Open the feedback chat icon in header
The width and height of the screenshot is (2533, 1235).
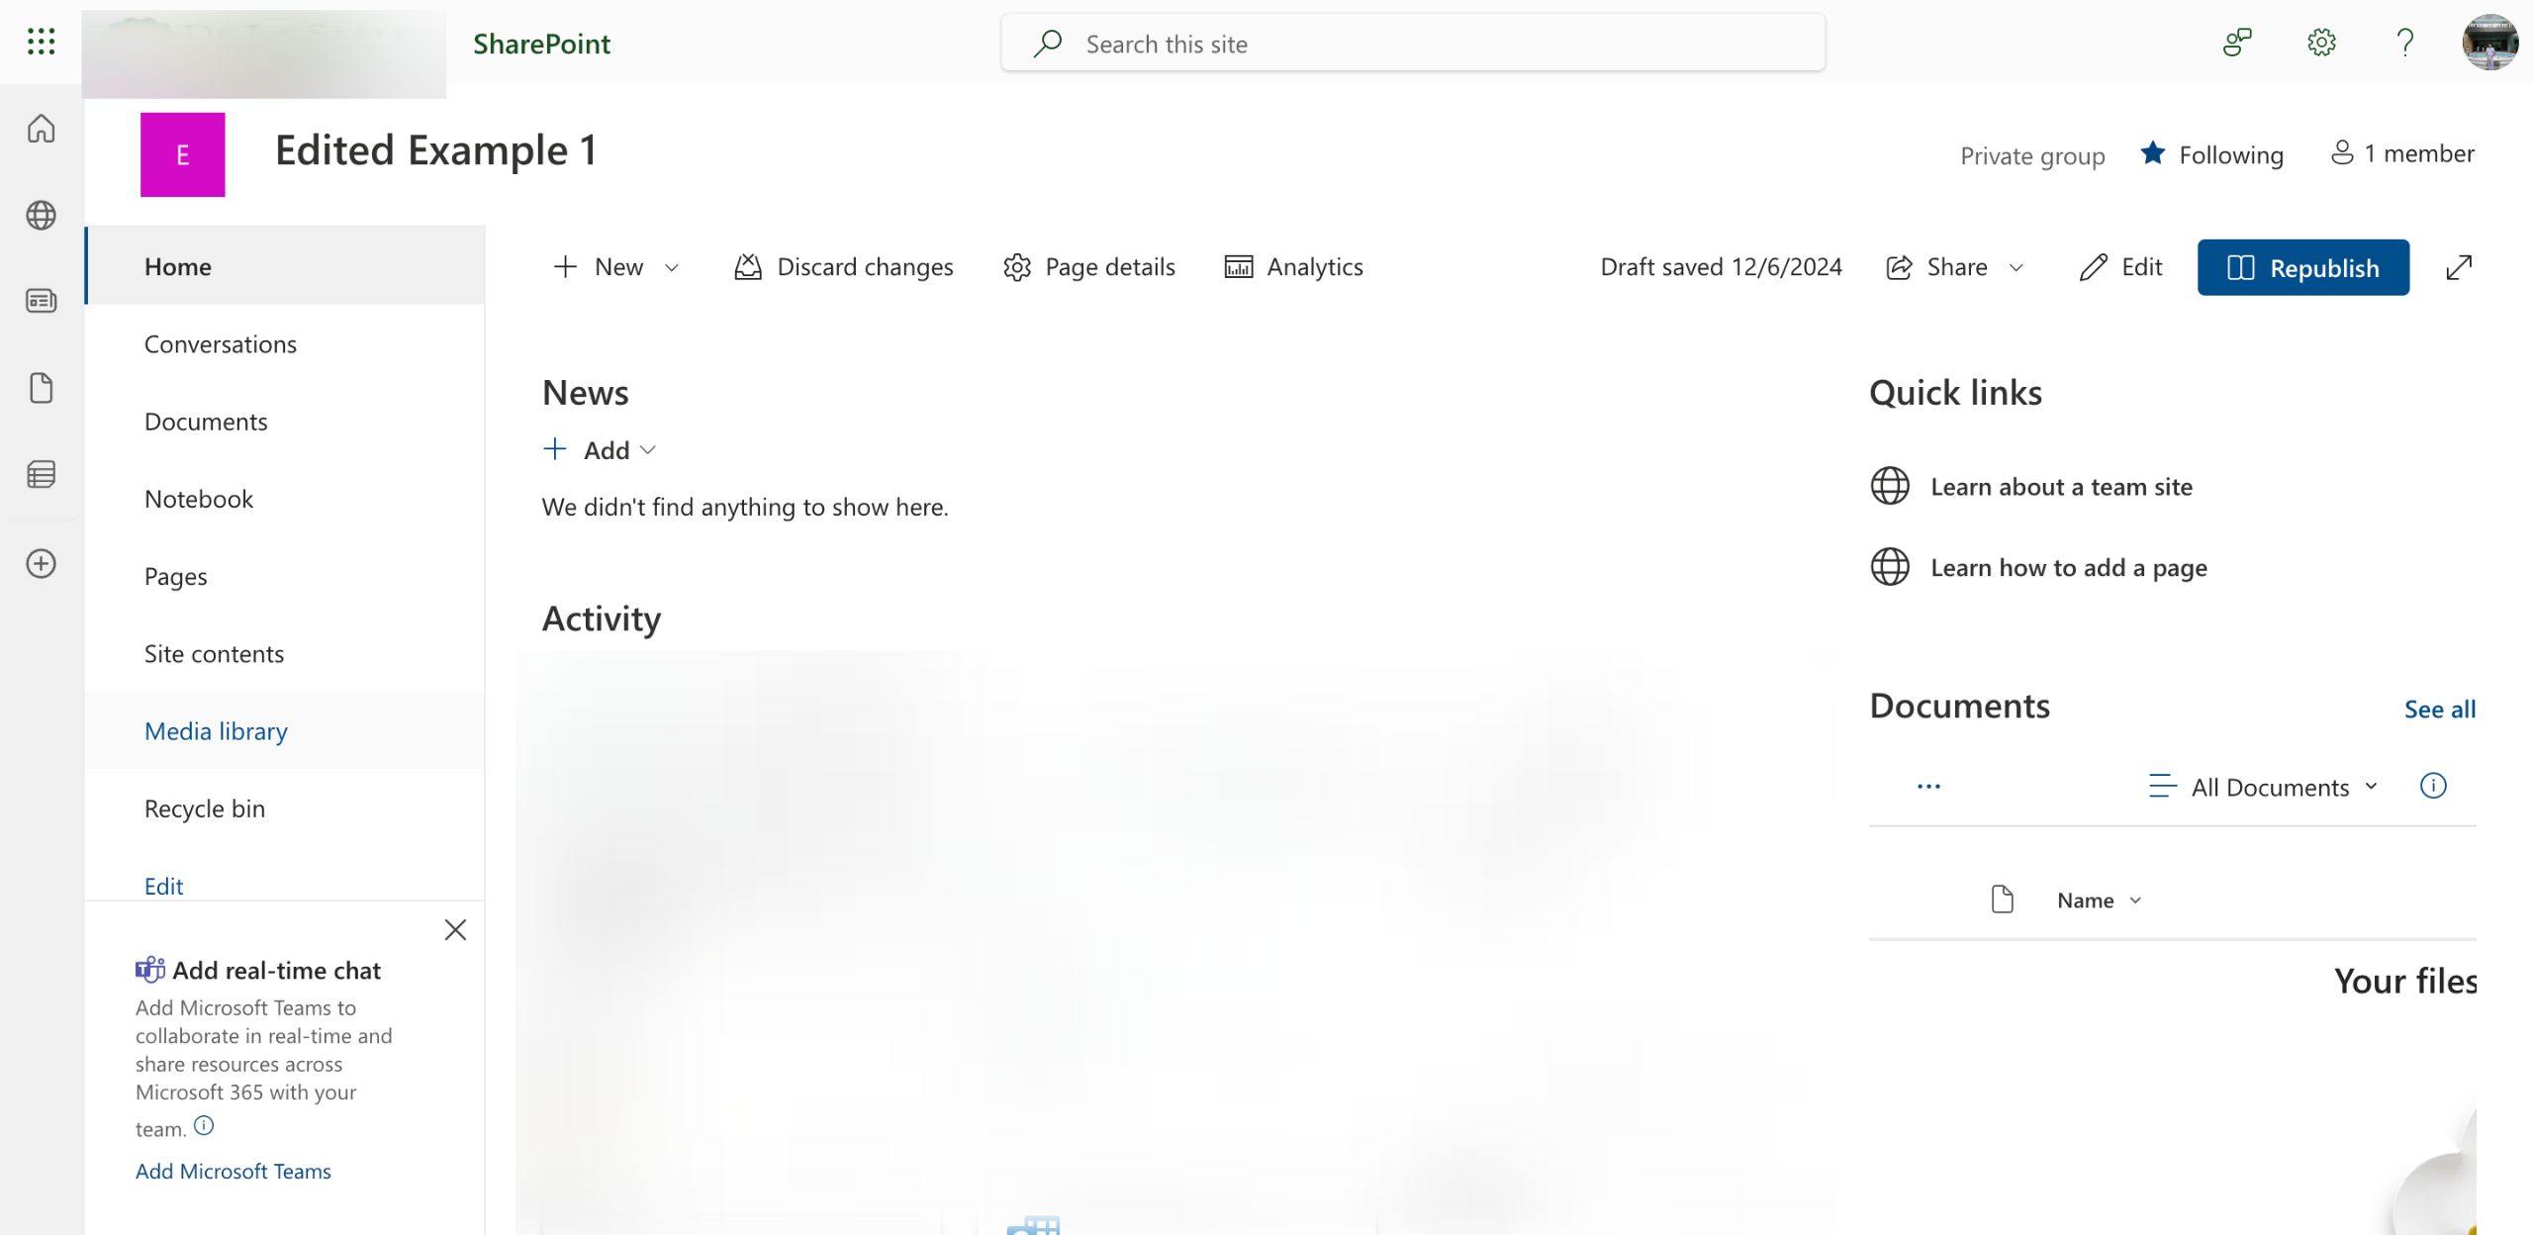[x=2237, y=43]
